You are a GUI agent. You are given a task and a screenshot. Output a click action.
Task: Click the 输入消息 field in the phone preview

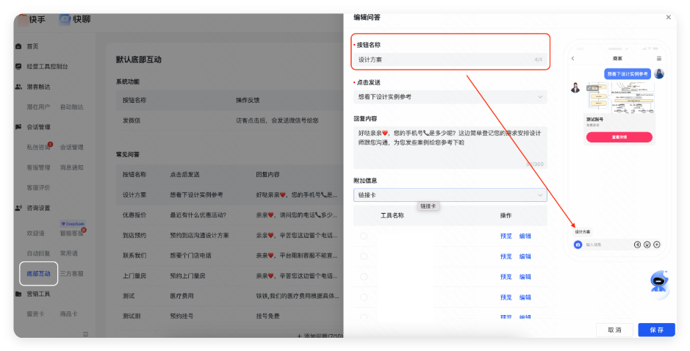click(x=607, y=245)
